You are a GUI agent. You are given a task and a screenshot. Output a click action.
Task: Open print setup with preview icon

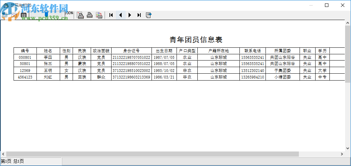(x=80, y=15)
